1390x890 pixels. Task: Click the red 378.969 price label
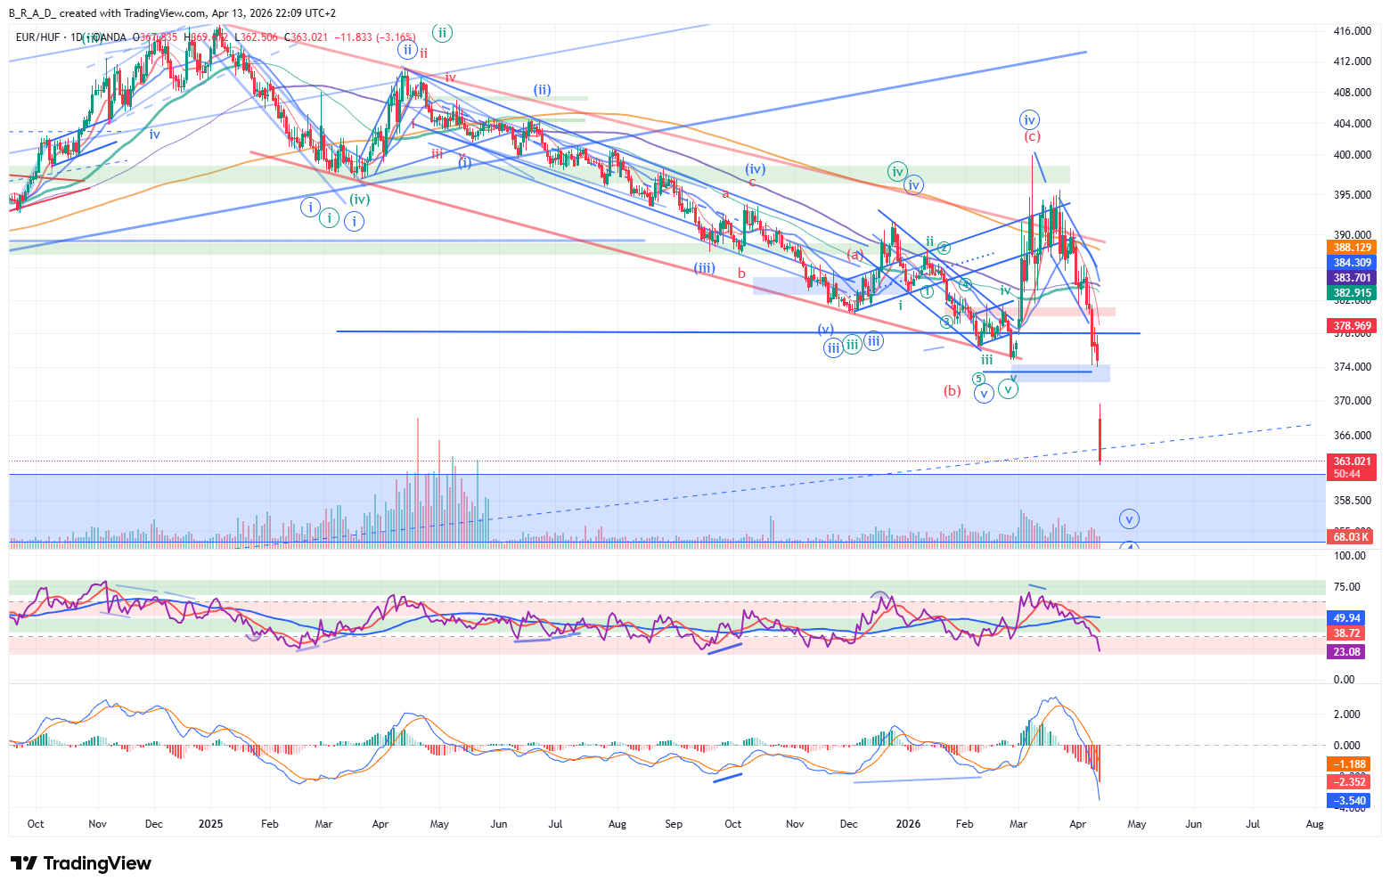(x=1352, y=326)
